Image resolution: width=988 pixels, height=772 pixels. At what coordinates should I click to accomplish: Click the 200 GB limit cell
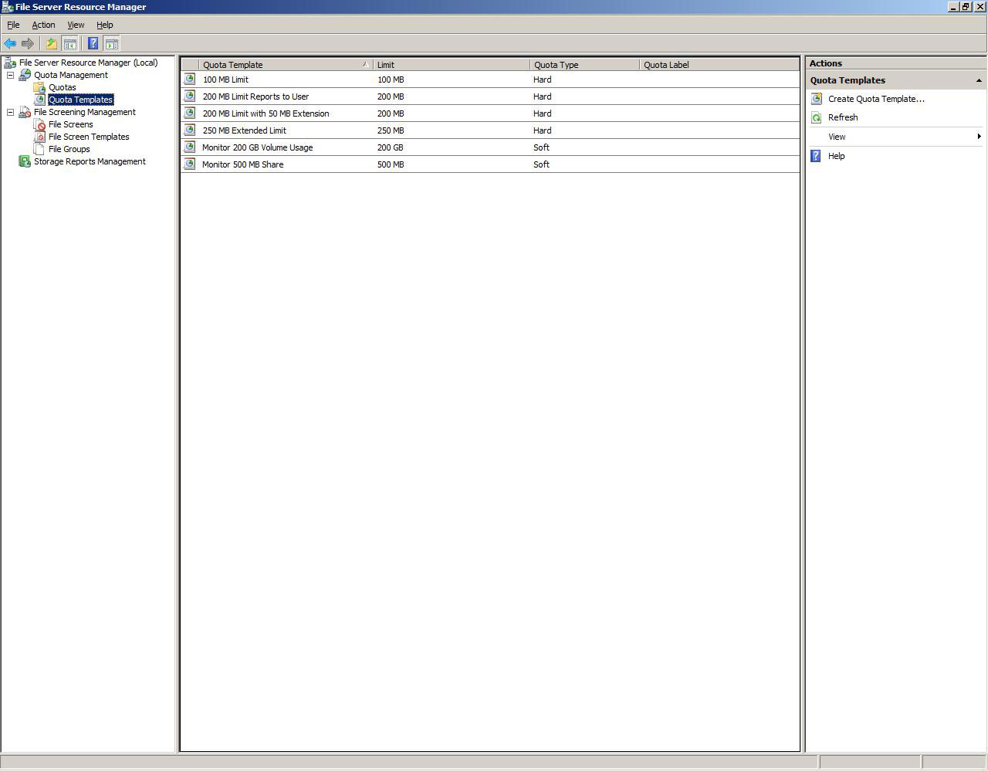(x=390, y=147)
